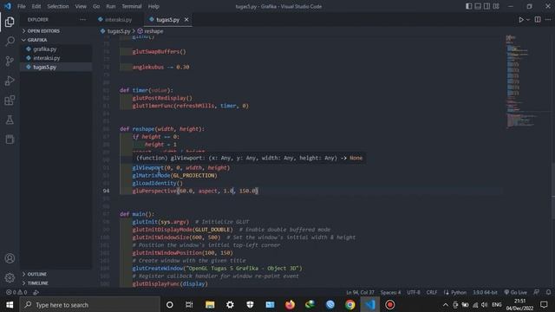The height and width of the screenshot is (312, 555).
Task: Select tugas5.py in the explorer
Action: 55,67
